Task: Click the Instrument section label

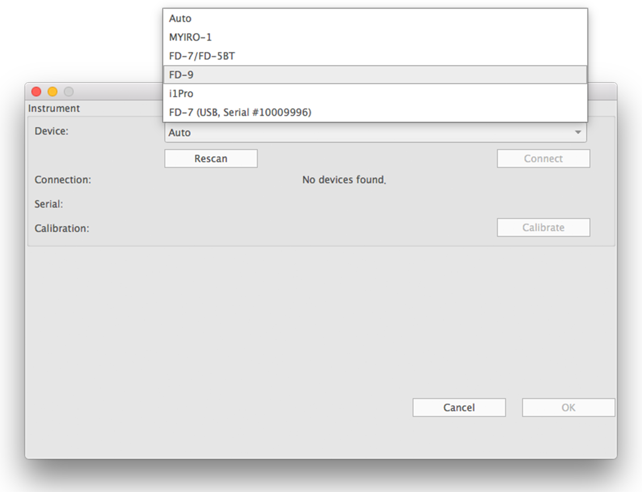Action: [54, 109]
